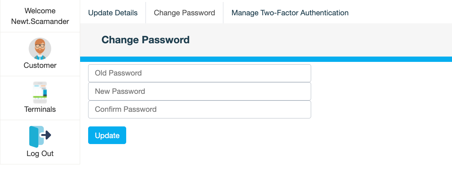Select the Customer label in sidebar
Screen dimensions: 452x175
40,66
